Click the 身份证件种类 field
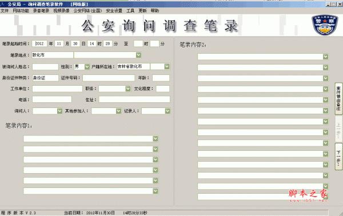Screen dimensions: 343x216 point(45,78)
